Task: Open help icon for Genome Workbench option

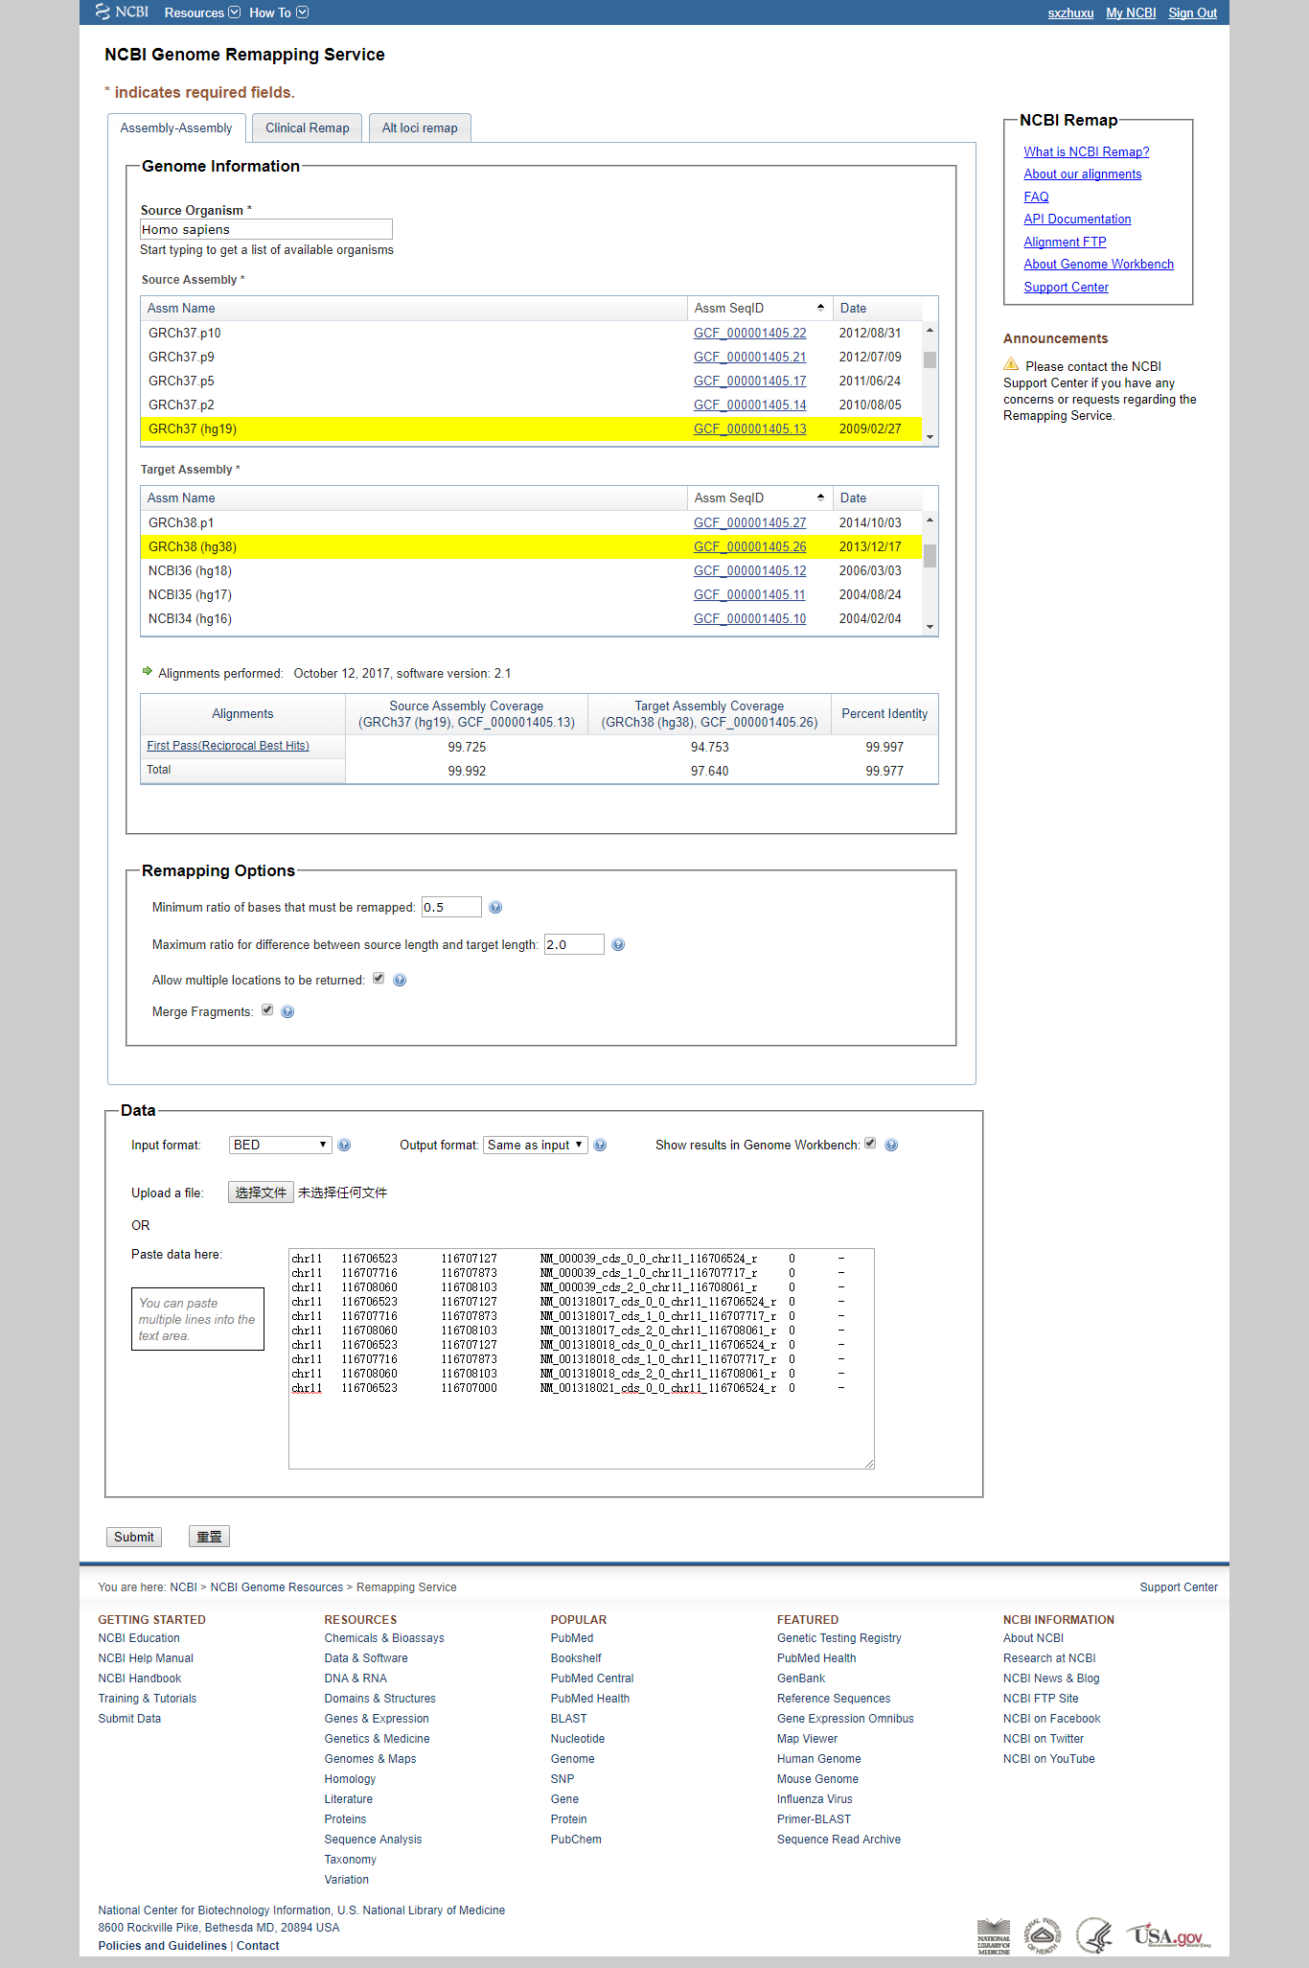Action: (x=891, y=1145)
